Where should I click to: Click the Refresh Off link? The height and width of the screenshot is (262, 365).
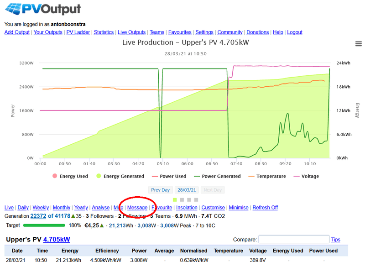265,208
